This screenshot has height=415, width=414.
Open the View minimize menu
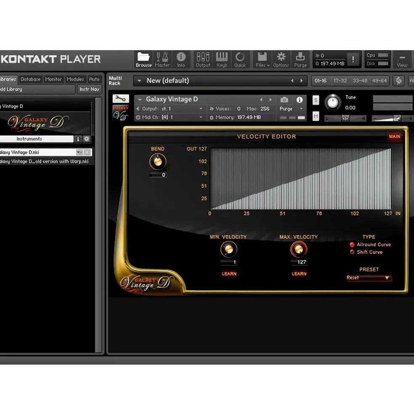(402, 60)
